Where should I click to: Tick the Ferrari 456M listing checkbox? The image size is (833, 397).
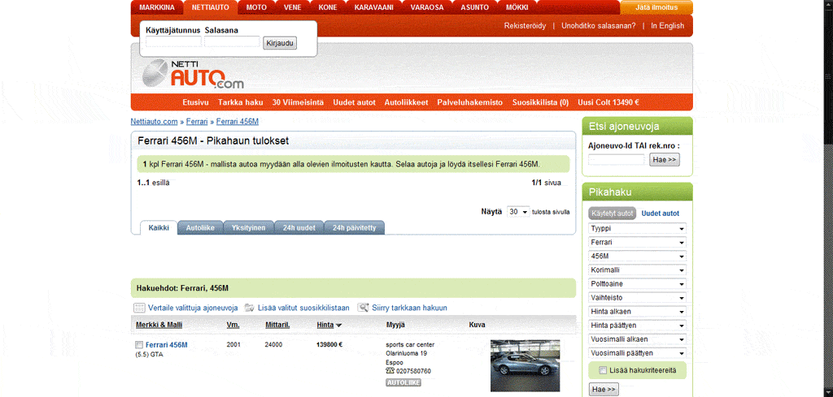coord(139,345)
